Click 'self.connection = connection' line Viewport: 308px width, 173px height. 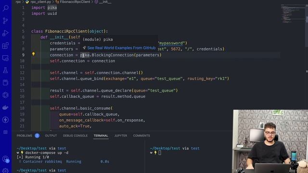tap(82, 61)
